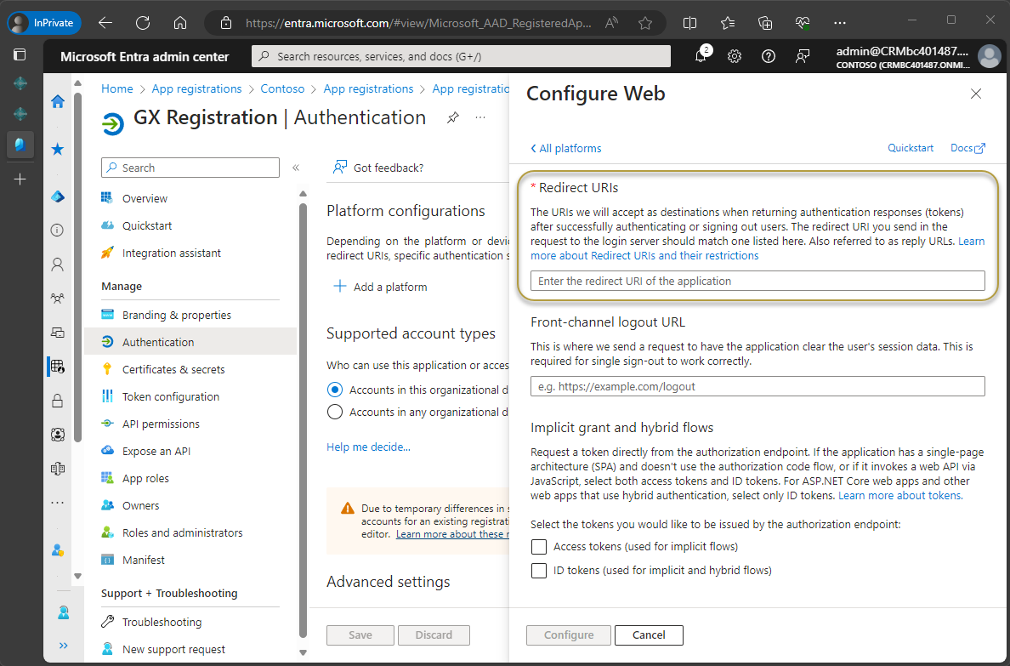Check the ID tokens checkbox
Screen dimensions: 1010x666
[x=538, y=571]
